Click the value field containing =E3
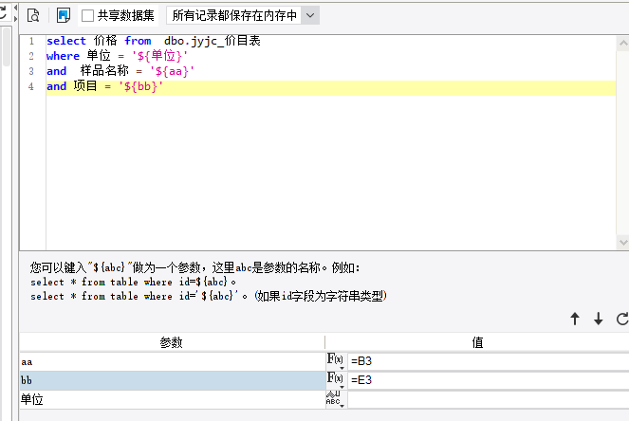The image size is (629, 421). coord(489,380)
